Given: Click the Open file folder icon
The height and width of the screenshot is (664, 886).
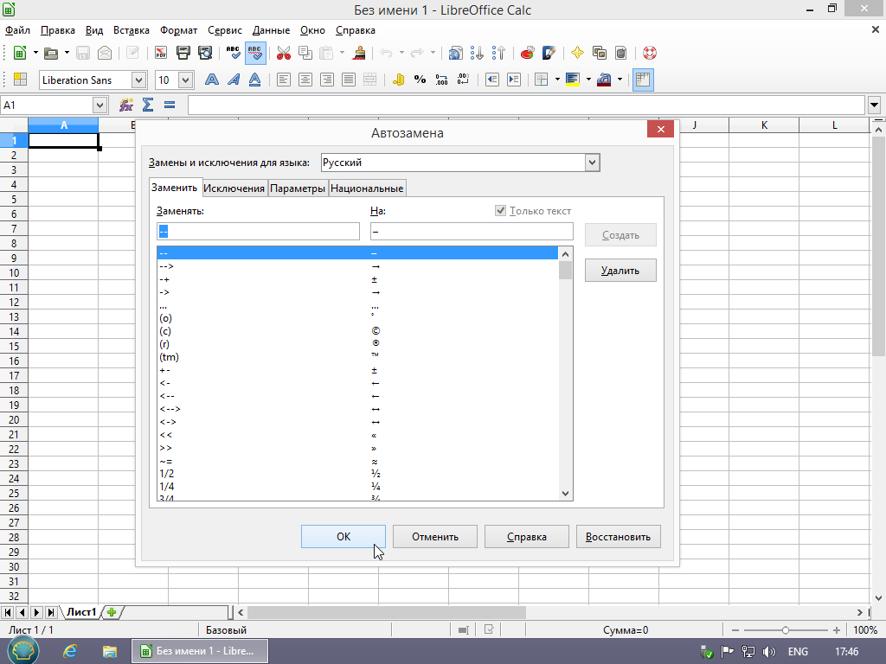Looking at the screenshot, I should tap(51, 53).
